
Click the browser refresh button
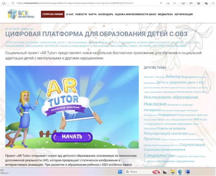4,3
